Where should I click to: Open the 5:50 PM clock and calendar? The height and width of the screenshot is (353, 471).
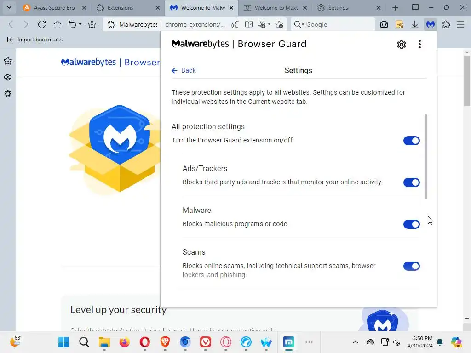[420, 342]
